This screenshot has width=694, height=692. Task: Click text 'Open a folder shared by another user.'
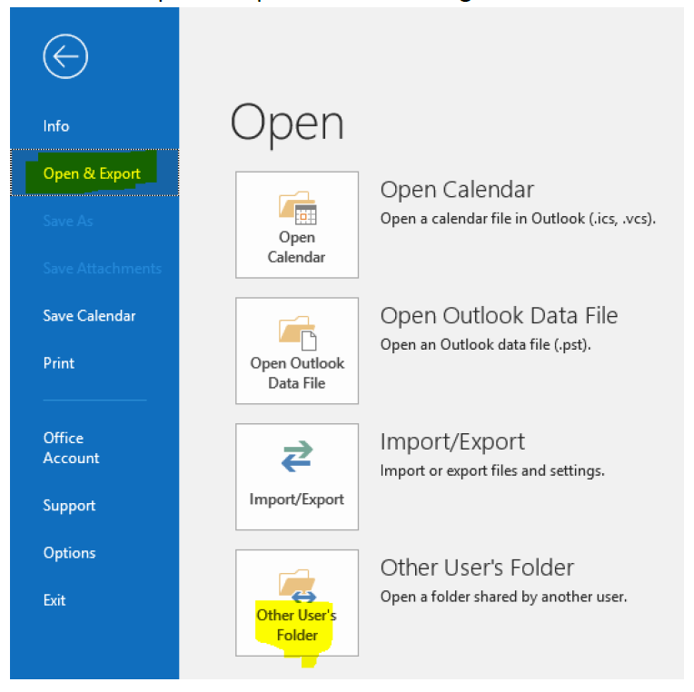pyautogui.click(x=503, y=597)
